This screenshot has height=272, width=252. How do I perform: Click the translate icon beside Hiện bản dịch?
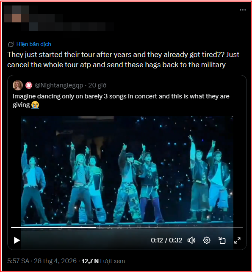(x=11, y=44)
